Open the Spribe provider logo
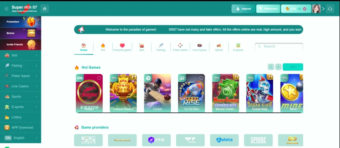Screen dimensions: 340x148 click(x=258, y=140)
